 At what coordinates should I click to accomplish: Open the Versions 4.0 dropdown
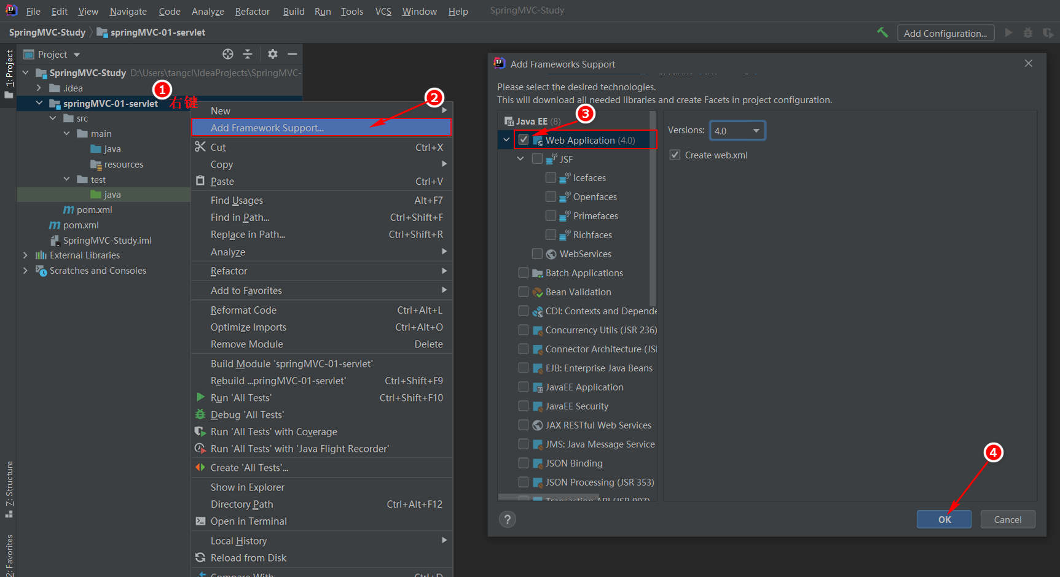(x=737, y=131)
